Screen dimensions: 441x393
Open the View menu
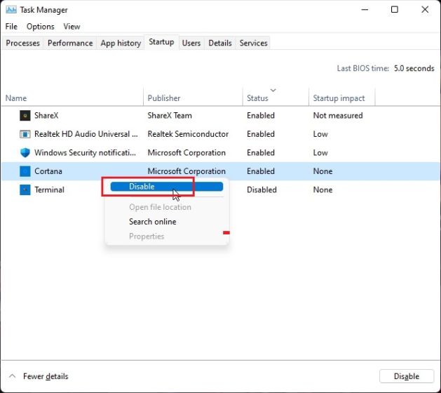pyautogui.click(x=72, y=27)
